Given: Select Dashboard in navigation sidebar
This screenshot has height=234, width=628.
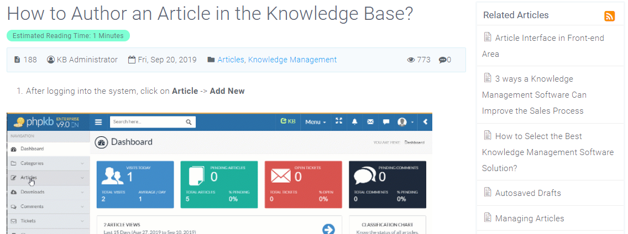Looking at the screenshot, I should coord(32,149).
